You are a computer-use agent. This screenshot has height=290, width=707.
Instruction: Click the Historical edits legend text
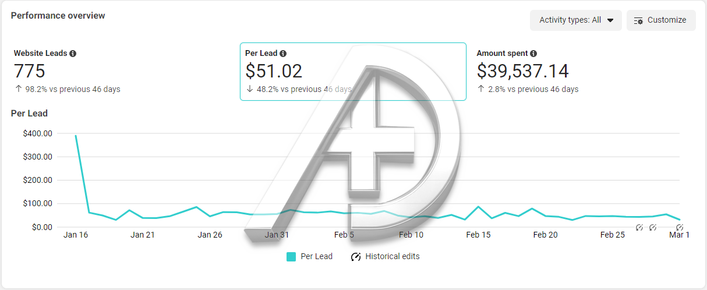(393, 256)
